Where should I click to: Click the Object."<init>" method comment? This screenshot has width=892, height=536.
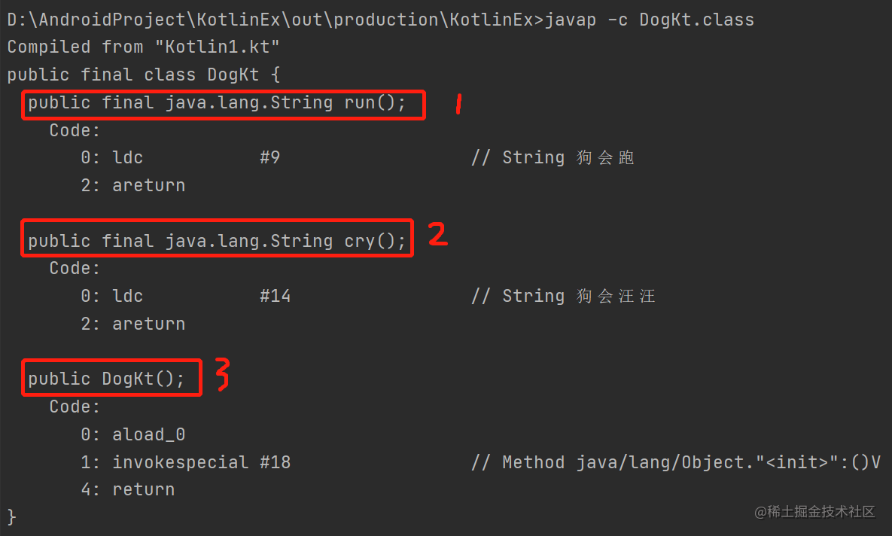[676, 462]
